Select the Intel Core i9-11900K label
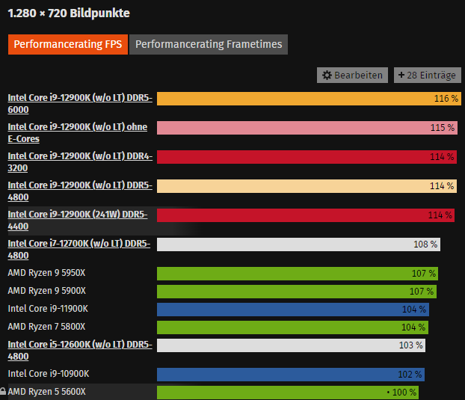 [48, 309]
